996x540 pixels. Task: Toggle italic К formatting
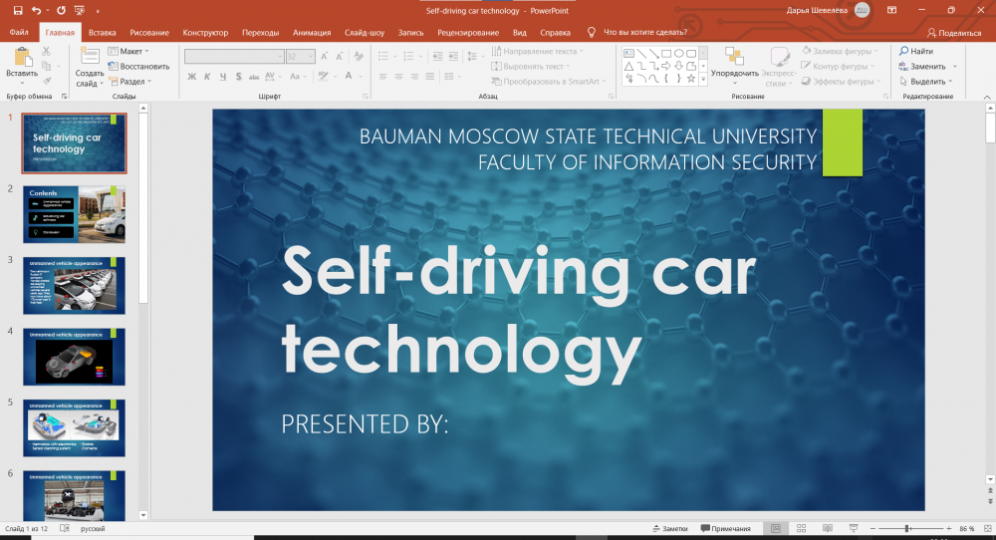207,77
